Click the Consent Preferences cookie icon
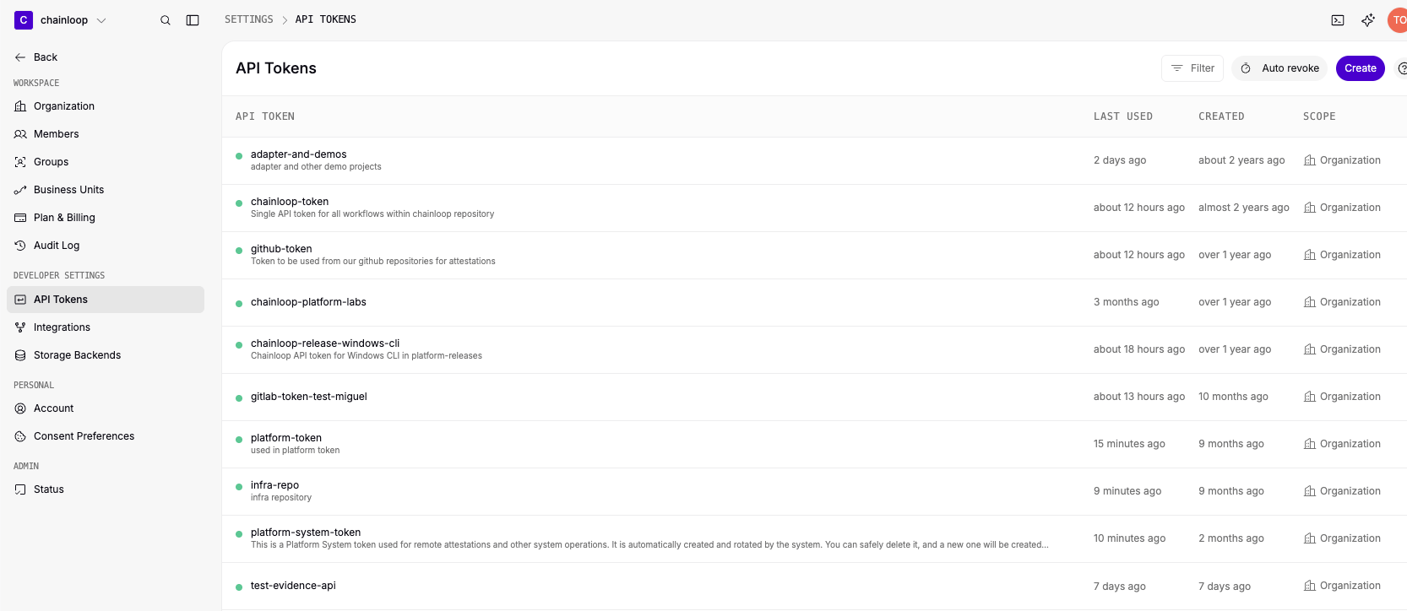This screenshot has height=611, width=1407. [20, 436]
